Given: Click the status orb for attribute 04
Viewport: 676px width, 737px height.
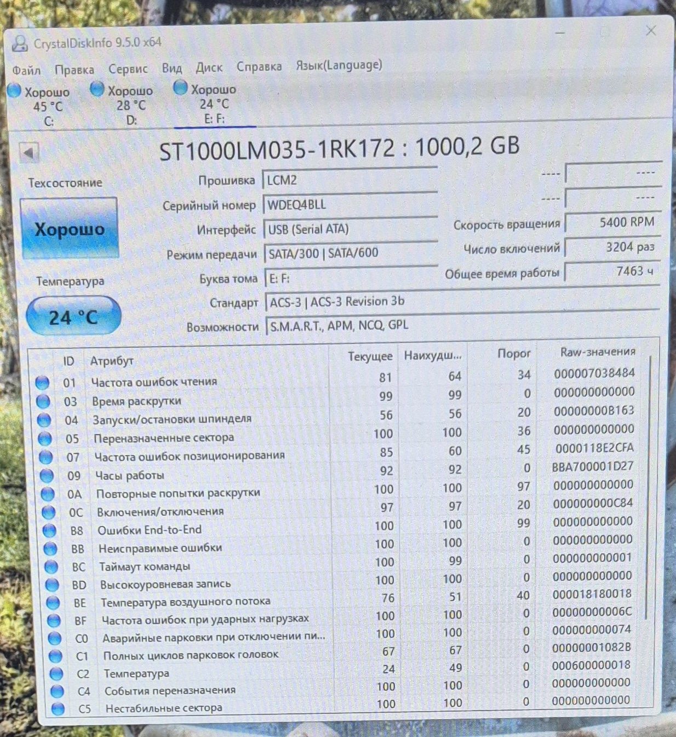Looking at the screenshot, I should (x=44, y=420).
